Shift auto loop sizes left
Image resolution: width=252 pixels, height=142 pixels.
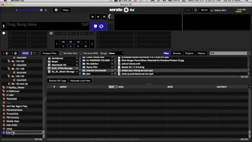click(x=57, y=44)
